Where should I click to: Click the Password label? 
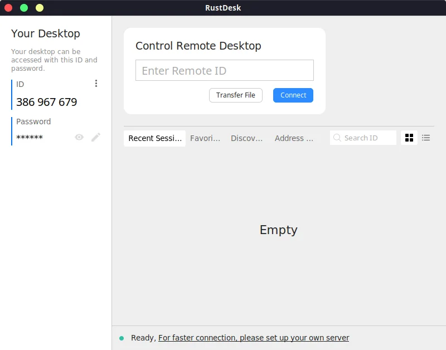pos(33,121)
